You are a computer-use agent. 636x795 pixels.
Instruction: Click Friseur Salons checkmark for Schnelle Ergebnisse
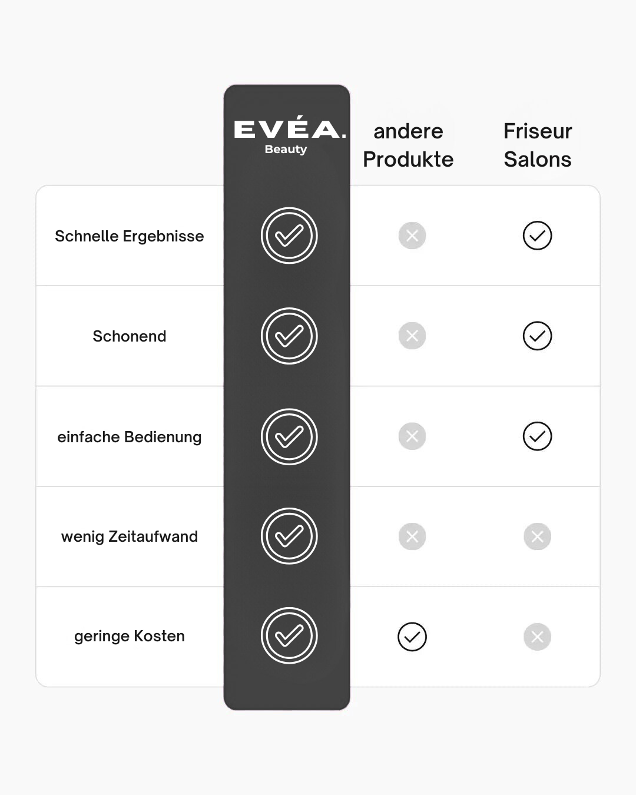pyautogui.click(x=537, y=236)
